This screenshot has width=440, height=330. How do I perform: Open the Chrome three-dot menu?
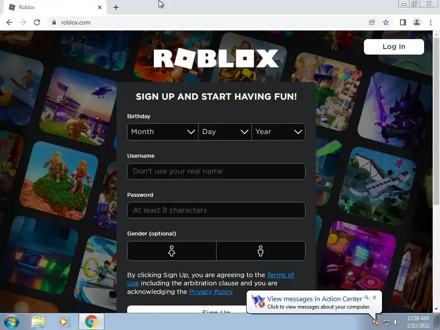[431, 22]
